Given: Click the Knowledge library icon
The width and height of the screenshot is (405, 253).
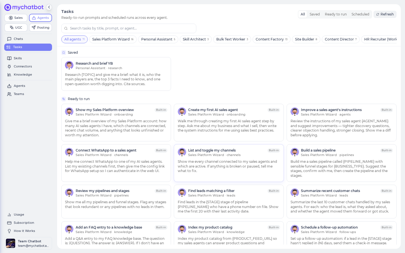Looking at the screenshot, I should click(x=9, y=75).
